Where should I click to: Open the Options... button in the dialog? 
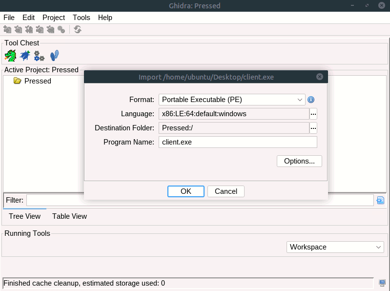click(299, 161)
